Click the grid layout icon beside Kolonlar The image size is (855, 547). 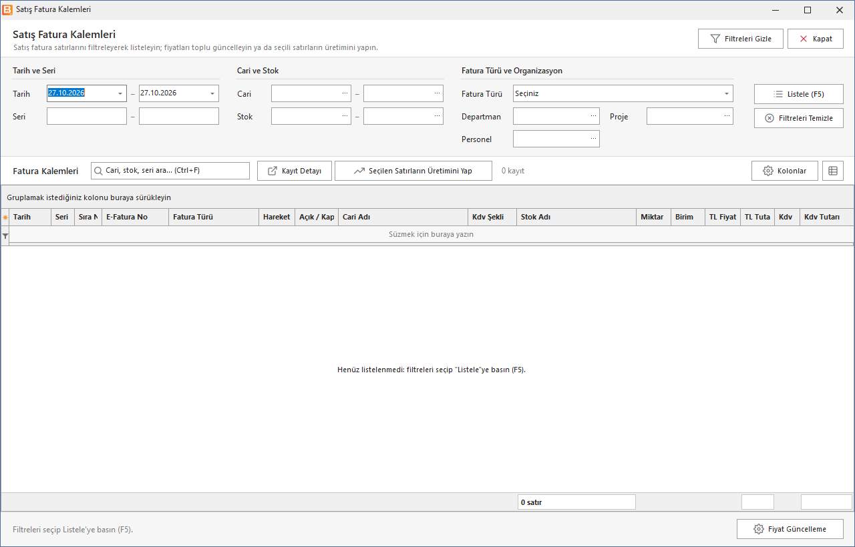pyautogui.click(x=833, y=171)
